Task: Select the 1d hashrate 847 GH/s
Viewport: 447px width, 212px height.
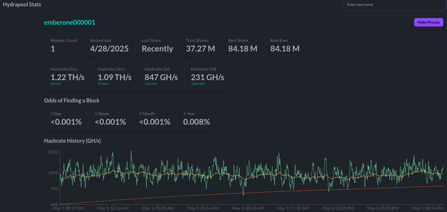Action: coord(161,77)
